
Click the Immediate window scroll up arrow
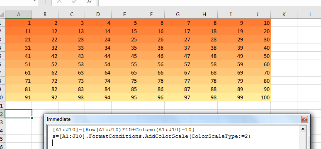pos(303,129)
